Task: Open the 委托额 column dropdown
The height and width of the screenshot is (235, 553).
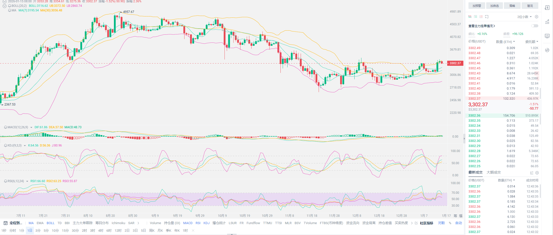Action: [x=531, y=42]
